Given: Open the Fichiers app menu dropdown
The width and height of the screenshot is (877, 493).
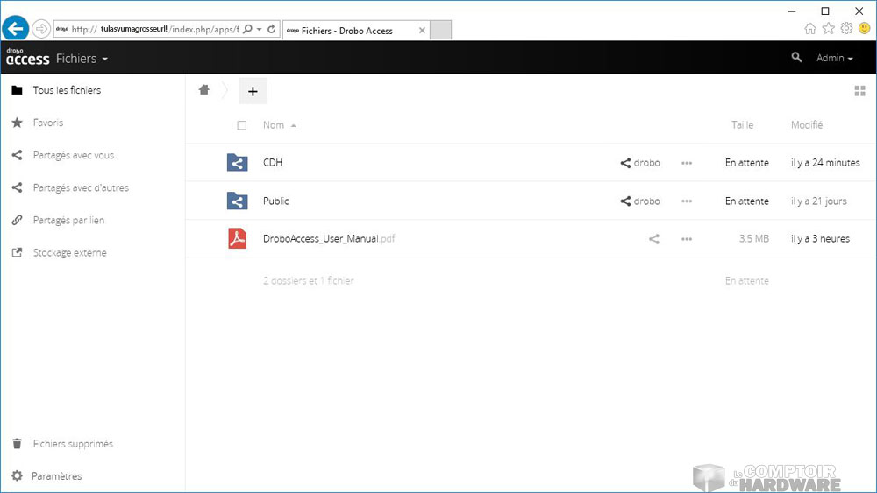Looking at the screenshot, I should tap(82, 59).
